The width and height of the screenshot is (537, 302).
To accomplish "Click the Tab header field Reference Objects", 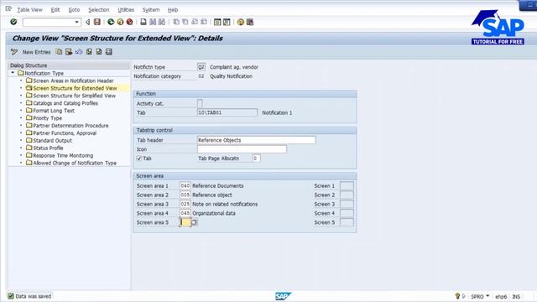I will [x=257, y=140].
